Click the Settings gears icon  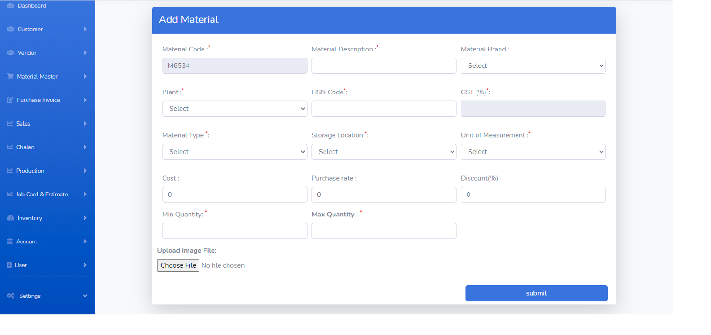point(11,296)
